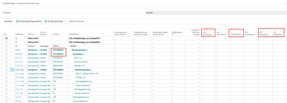287x103 pixels.
Task: Collapse the page with the top-right chevron
Action: coord(286,3)
